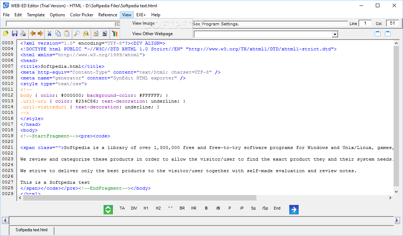
Task: Click the toolbar combo box text field
Action: [x=263, y=34]
